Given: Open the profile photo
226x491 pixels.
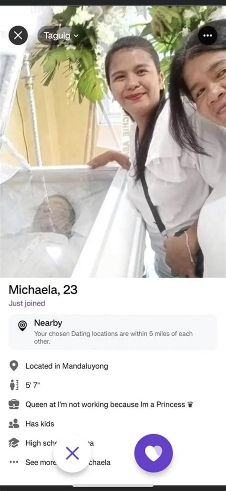Looking at the screenshot, I should click(x=113, y=142).
